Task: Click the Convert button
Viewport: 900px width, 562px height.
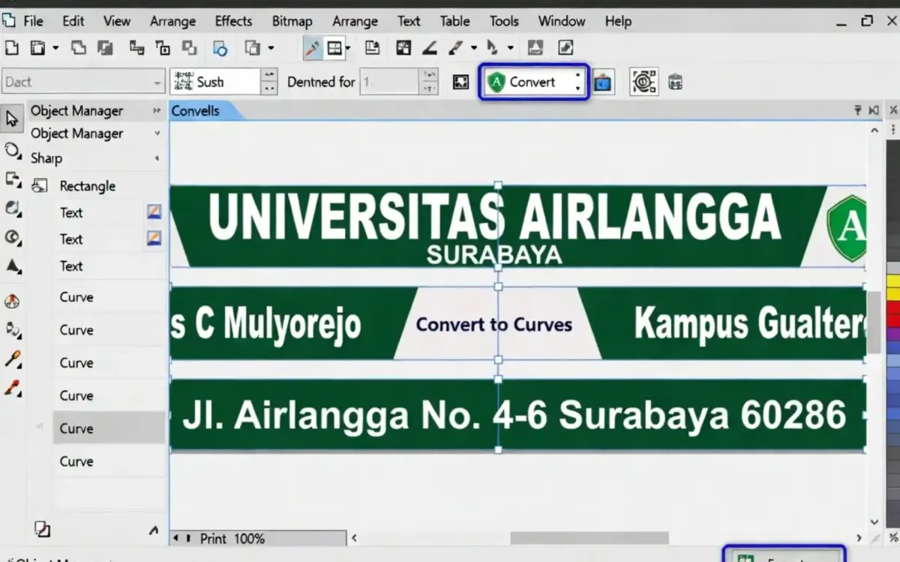Action: [532, 82]
